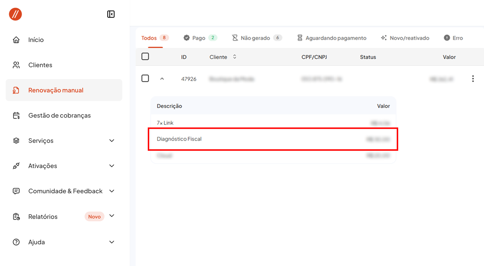Image resolution: width=484 pixels, height=266 pixels.
Task: Open the three-dot row actions menu
Action: 473,79
